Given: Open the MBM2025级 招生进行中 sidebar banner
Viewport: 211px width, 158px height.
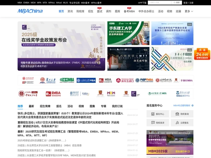Looking at the screenshot, I should (x=170, y=142).
